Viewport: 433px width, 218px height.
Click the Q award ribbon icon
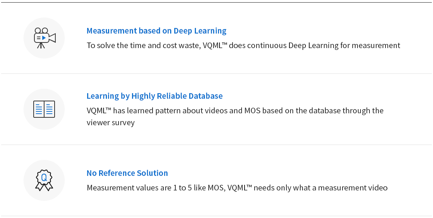tap(44, 180)
